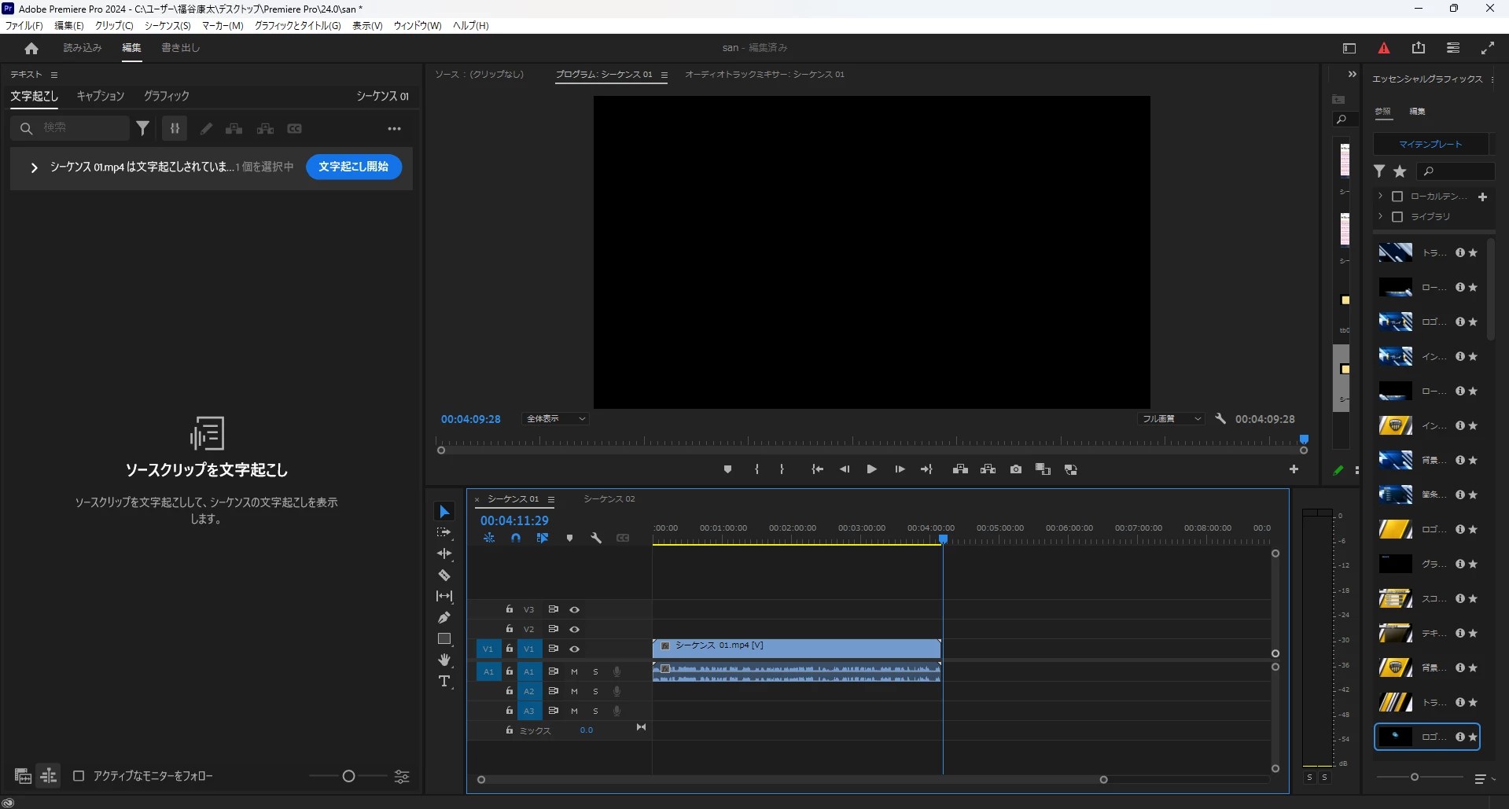
Task: Select the Ripple Edit tool
Action: tap(444, 554)
